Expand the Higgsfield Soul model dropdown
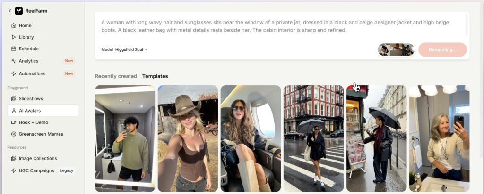484x194 pixels. click(131, 49)
